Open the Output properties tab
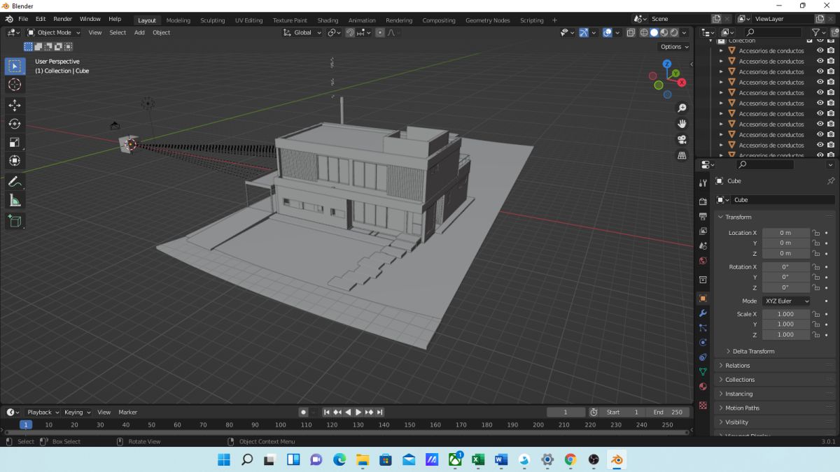 click(x=703, y=216)
